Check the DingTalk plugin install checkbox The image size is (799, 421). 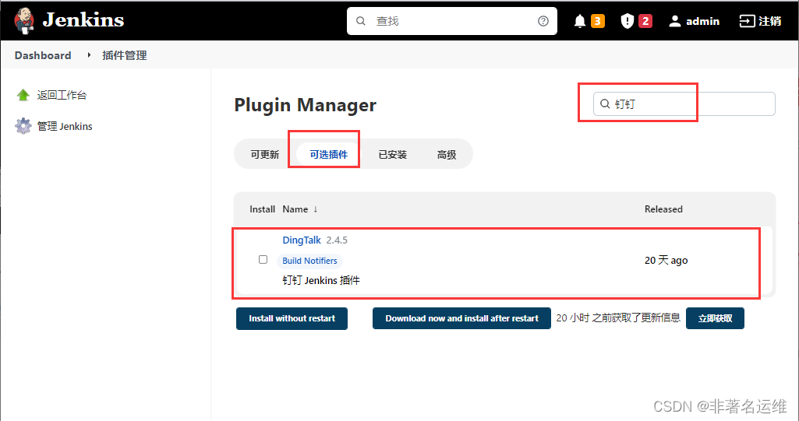(263, 259)
